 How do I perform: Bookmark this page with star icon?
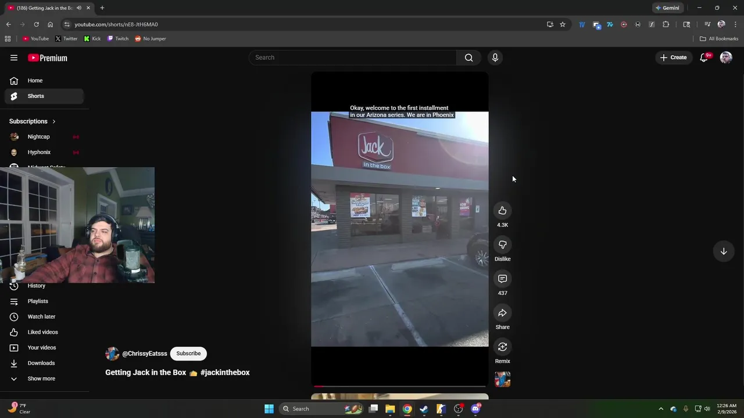coord(563,24)
